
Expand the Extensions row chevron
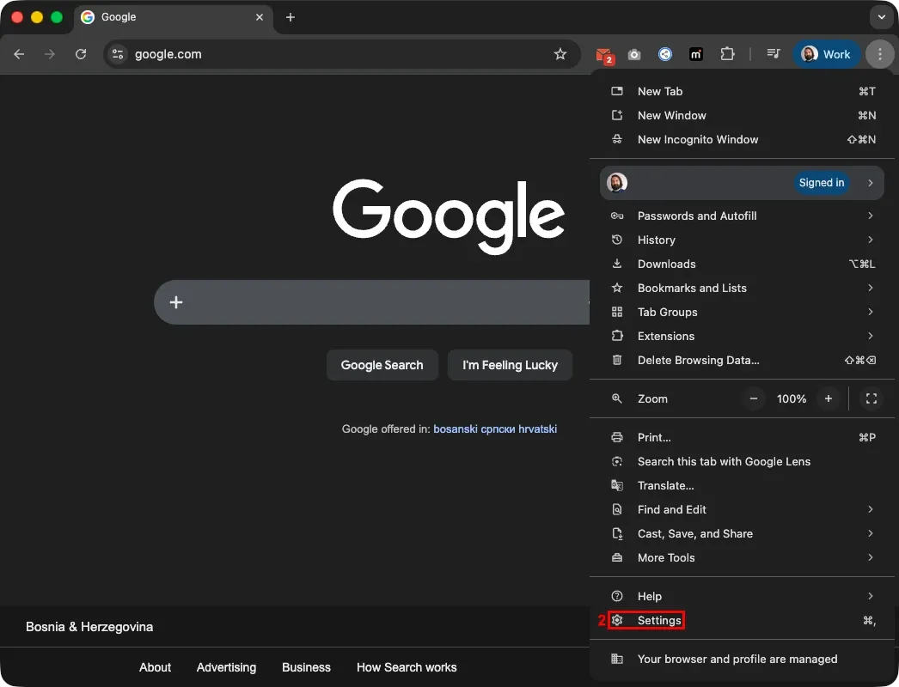871,337
